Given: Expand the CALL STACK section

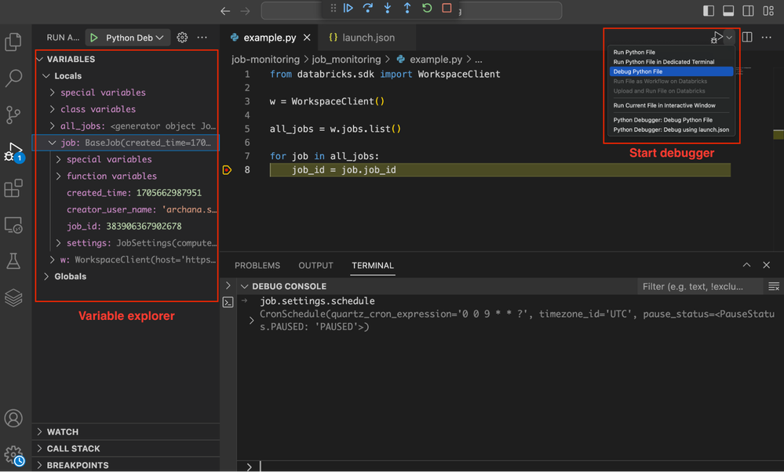Looking at the screenshot, I should [x=73, y=448].
